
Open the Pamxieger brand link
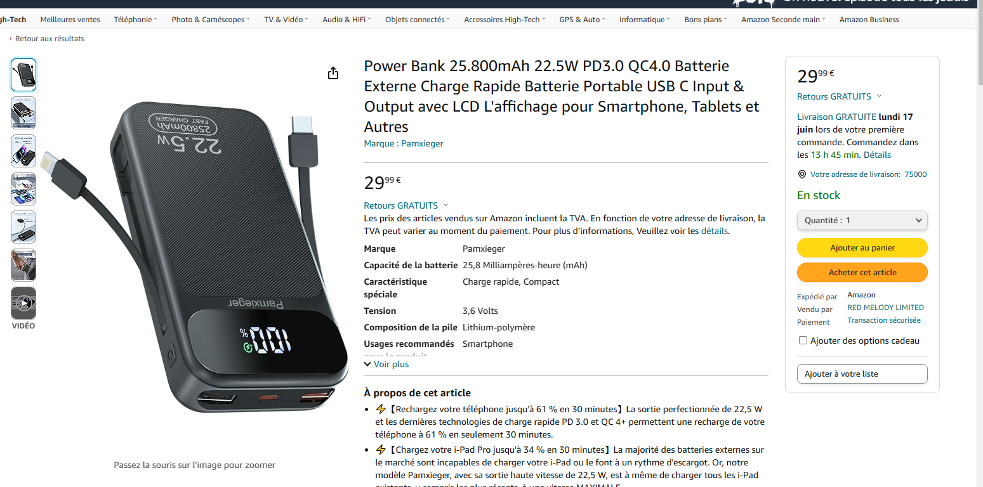(404, 144)
